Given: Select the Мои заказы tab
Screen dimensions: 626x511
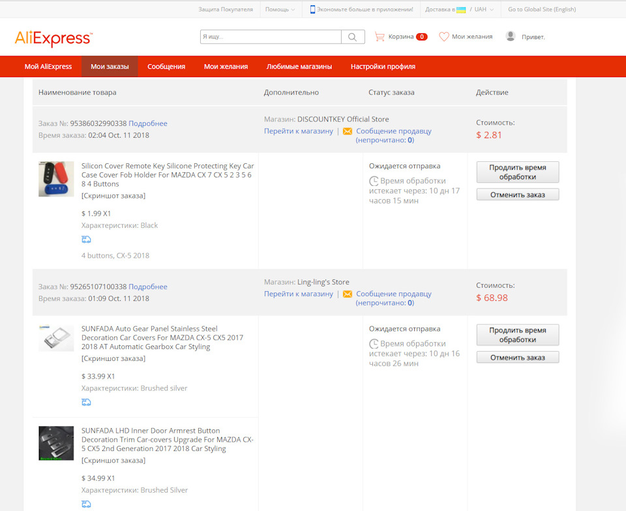Looking at the screenshot, I should click(x=110, y=67).
